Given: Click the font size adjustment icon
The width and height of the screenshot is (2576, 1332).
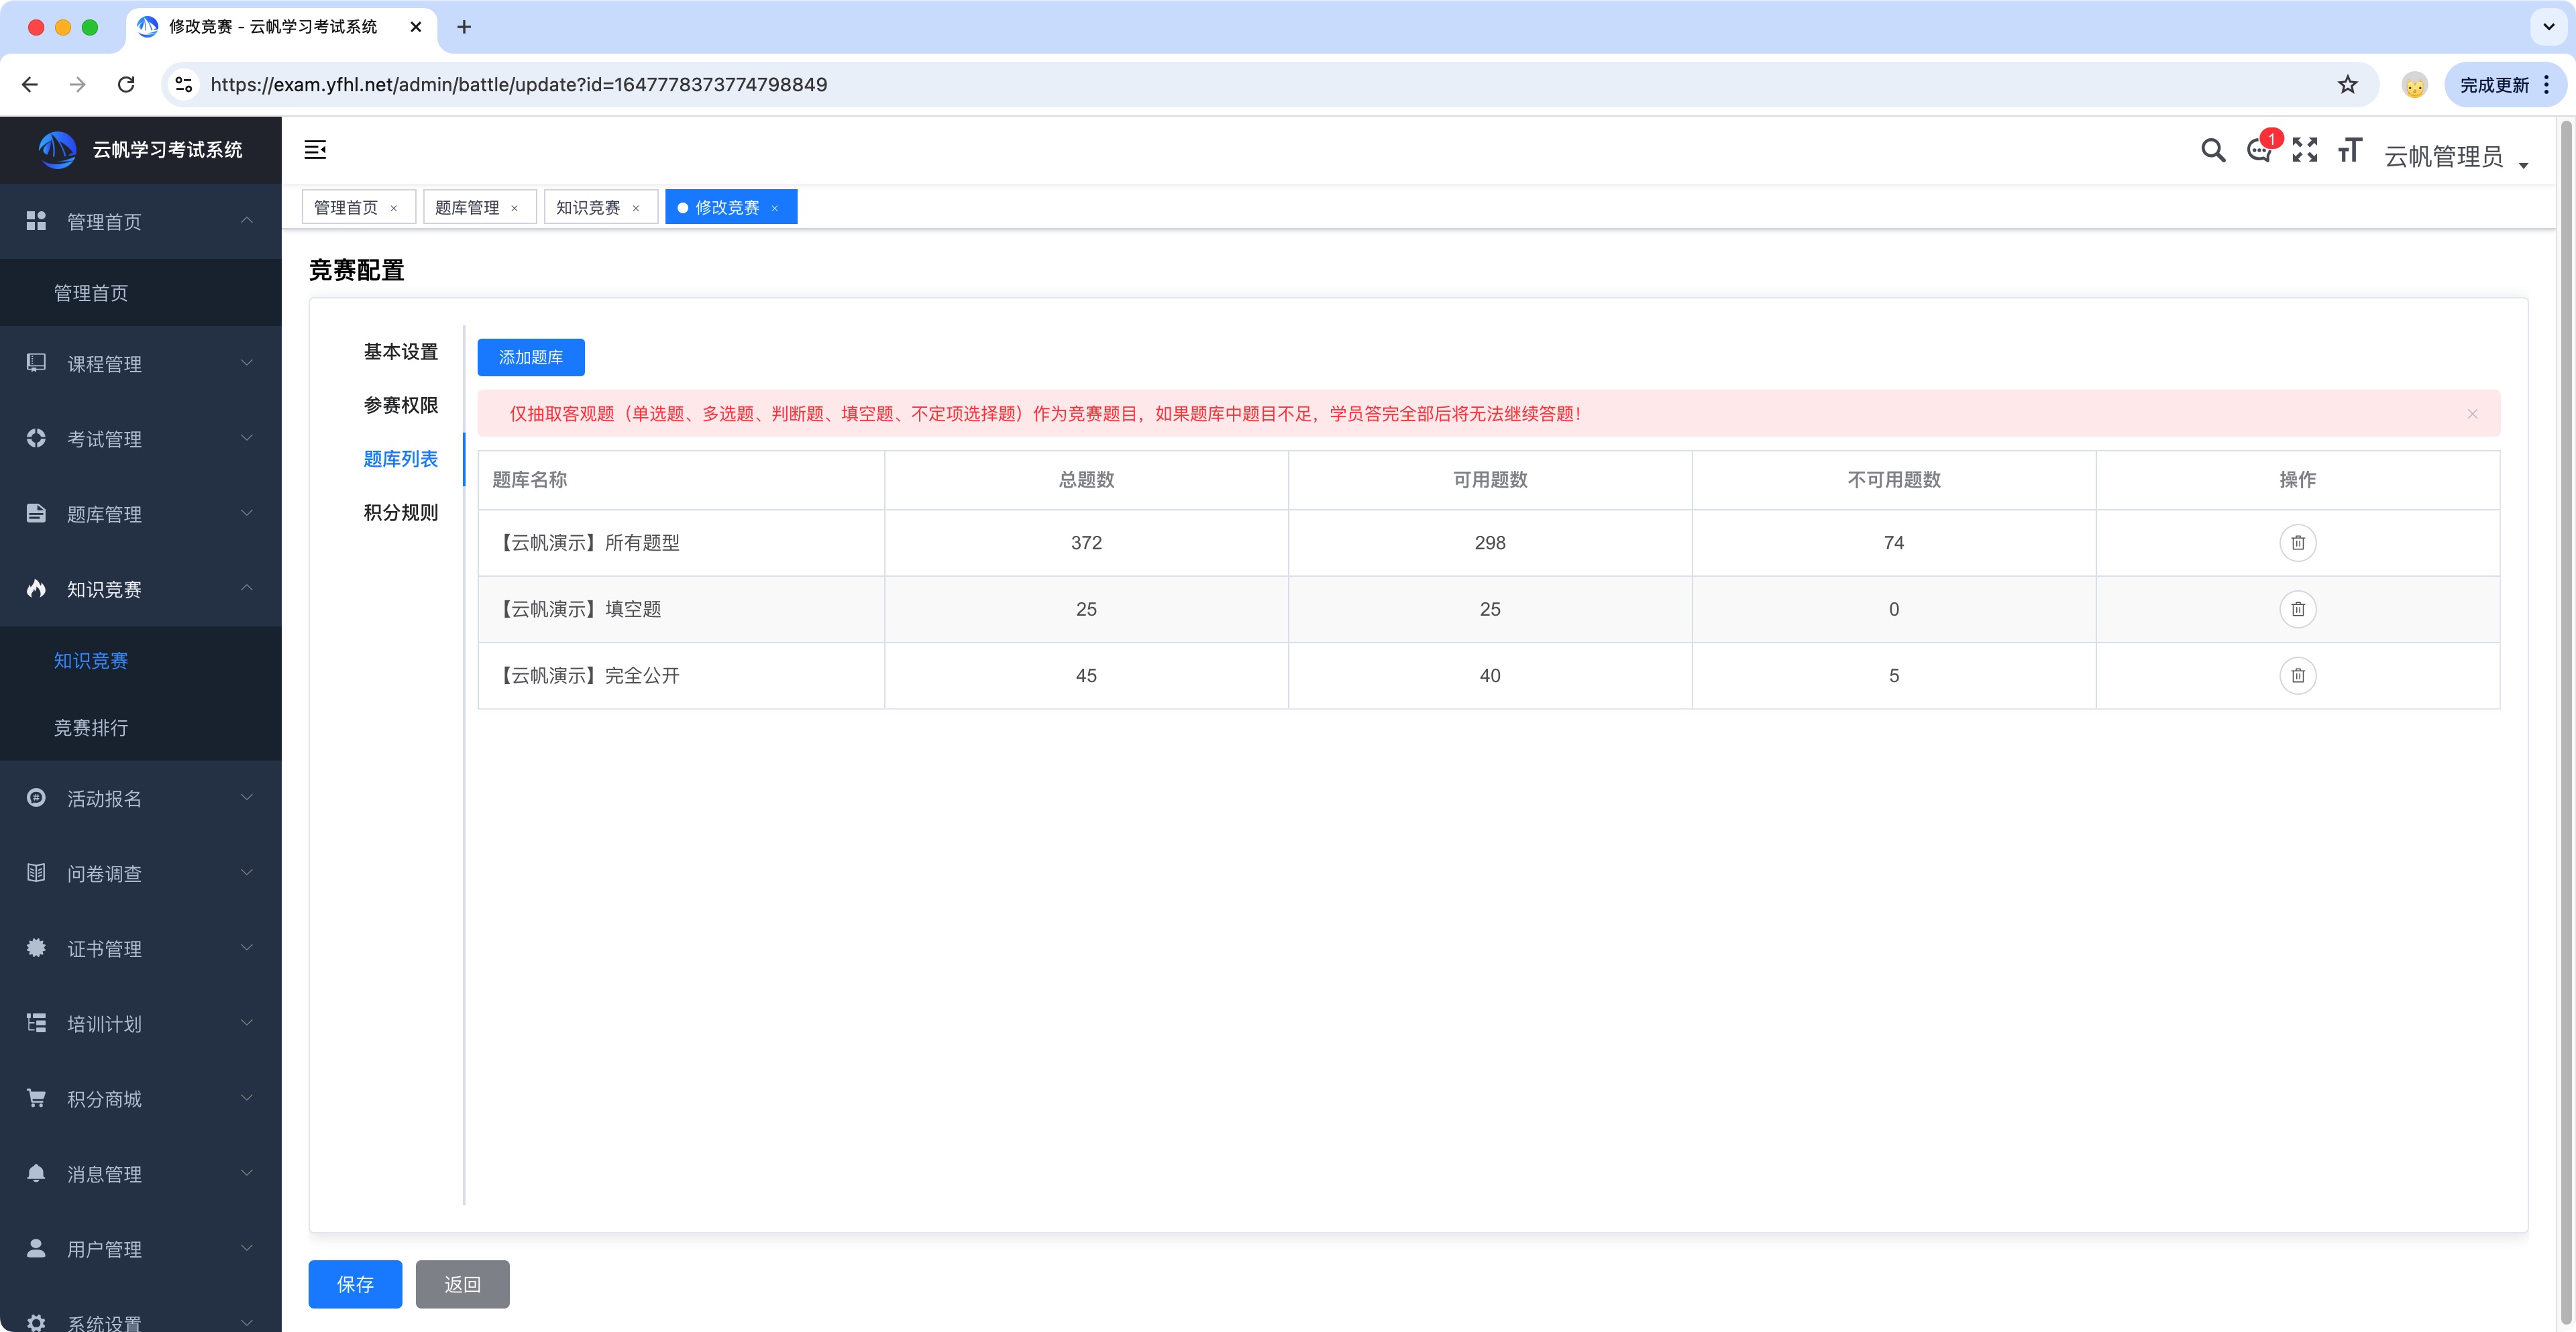Looking at the screenshot, I should coord(2349,150).
